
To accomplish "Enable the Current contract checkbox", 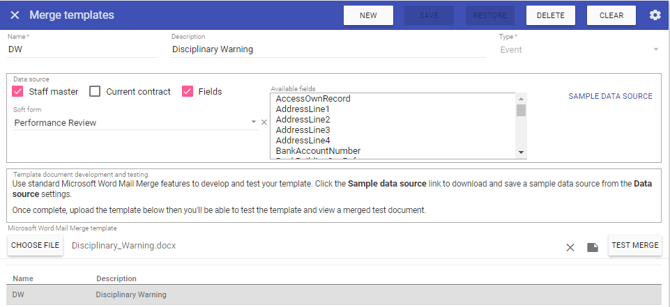I will click(x=95, y=91).
